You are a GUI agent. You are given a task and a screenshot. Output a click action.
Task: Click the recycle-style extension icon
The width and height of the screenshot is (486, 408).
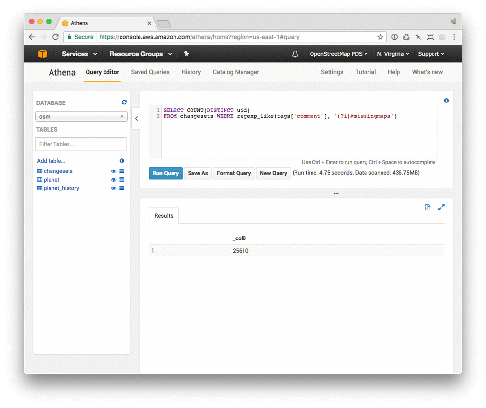(406, 37)
